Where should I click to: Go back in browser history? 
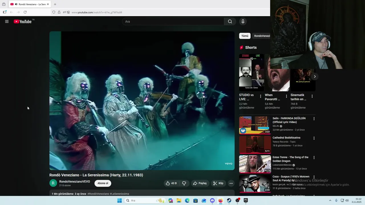[x=11, y=12]
